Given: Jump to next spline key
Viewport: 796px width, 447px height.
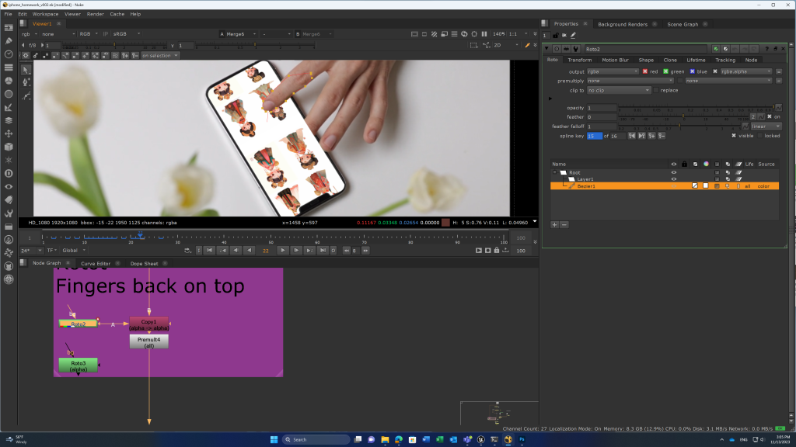Looking at the screenshot, I should [641, 136].
